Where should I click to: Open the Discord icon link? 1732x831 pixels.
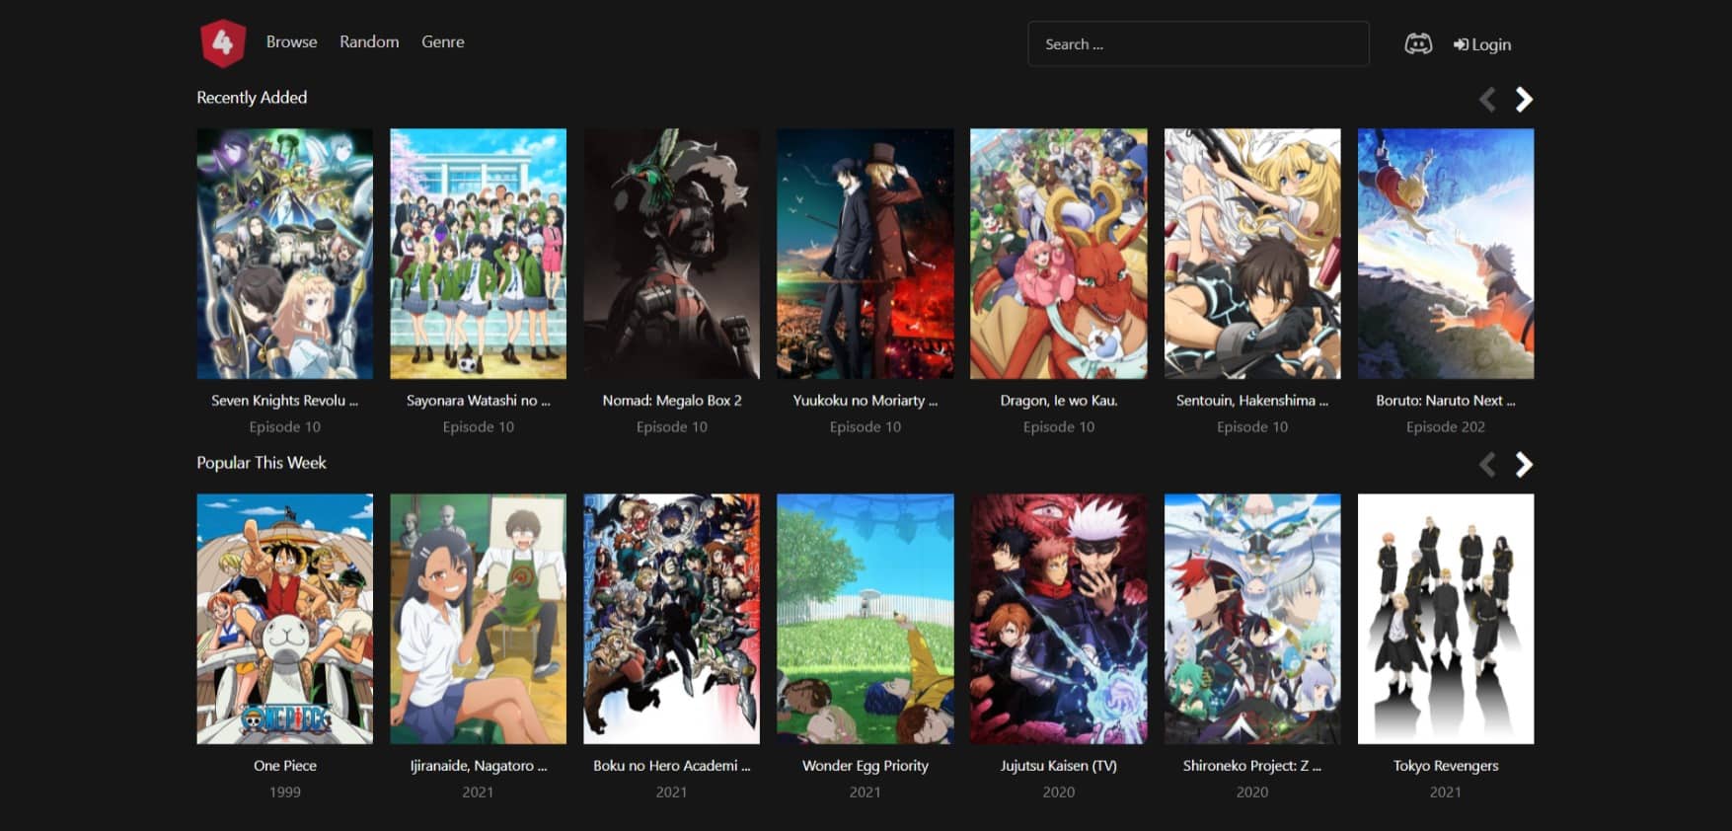point(1418,44)
